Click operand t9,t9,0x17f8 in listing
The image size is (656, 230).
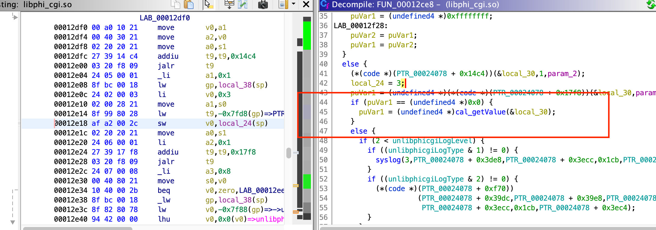point(231,152)
